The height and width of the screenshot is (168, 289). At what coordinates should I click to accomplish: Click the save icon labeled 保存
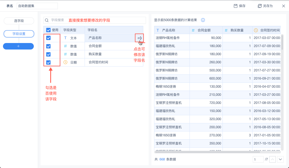[235, 6]
